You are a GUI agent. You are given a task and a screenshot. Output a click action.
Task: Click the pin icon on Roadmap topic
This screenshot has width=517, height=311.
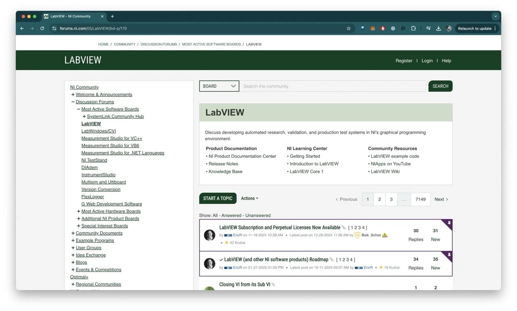point(449,255)
